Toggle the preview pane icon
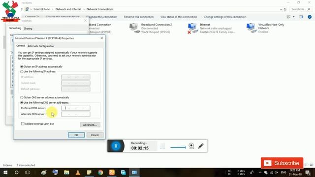 click(301, 17)
